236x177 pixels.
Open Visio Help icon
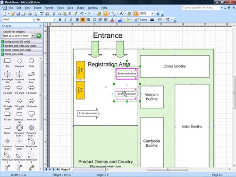[158, 14]
